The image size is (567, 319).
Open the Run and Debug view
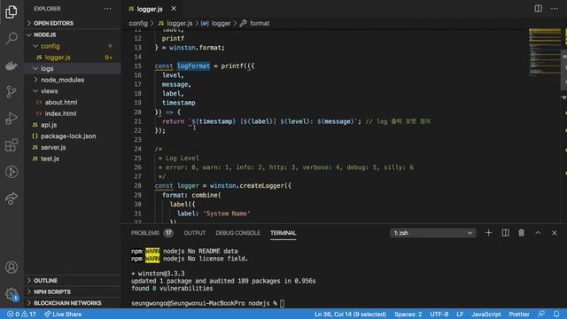(x=12, y=118)
